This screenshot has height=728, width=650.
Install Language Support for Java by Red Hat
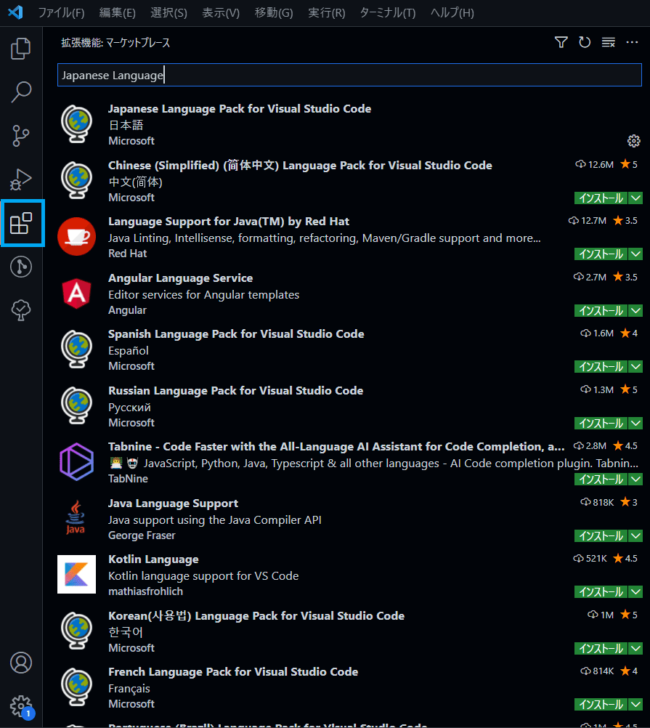[601, 254]
